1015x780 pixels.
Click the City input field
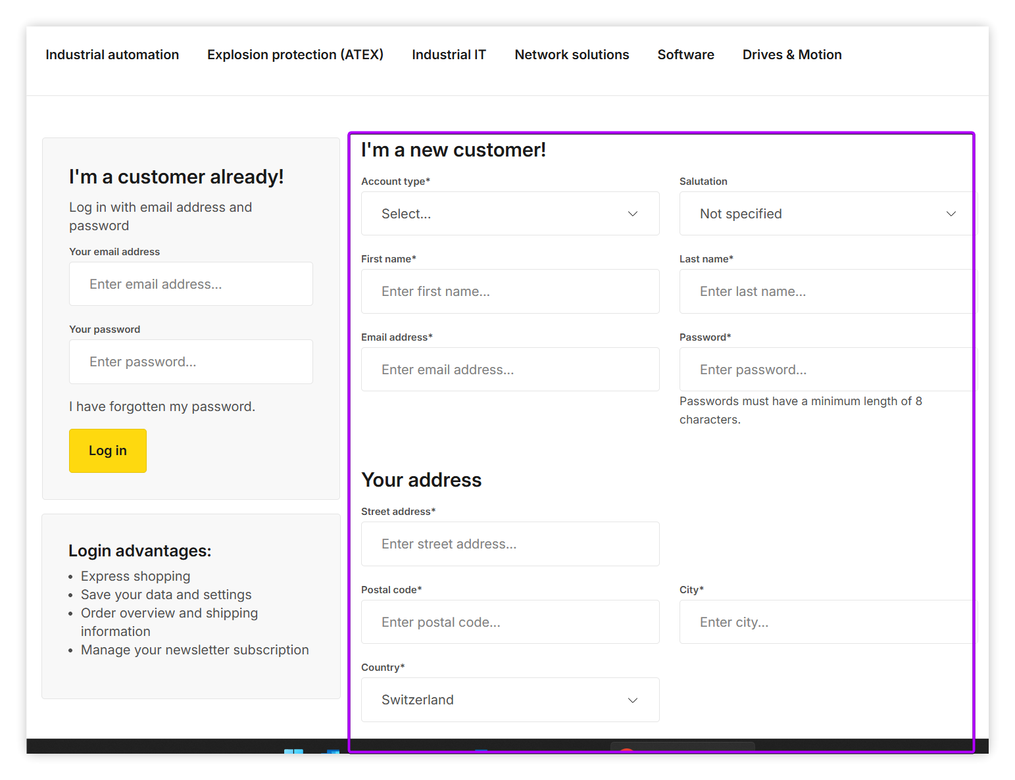(826, 622)
